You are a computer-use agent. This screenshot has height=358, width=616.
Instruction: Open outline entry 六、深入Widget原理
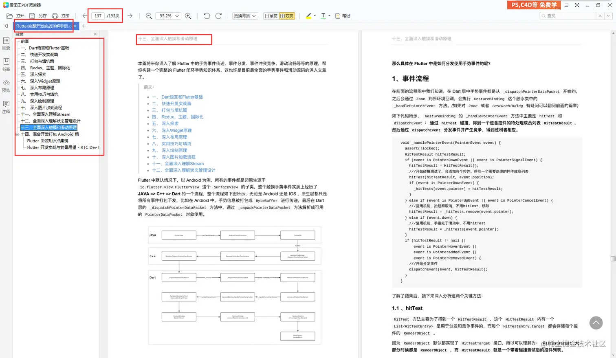(x=40, y=81)
